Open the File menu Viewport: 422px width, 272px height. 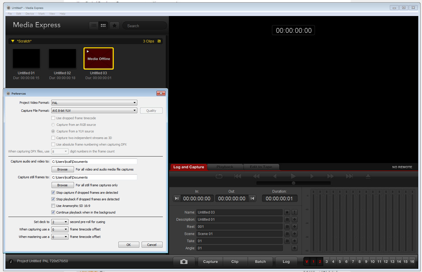tap(10, 14)
